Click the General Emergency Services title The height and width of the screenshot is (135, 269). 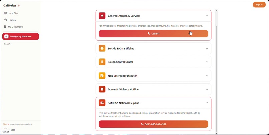click(124, 16)
